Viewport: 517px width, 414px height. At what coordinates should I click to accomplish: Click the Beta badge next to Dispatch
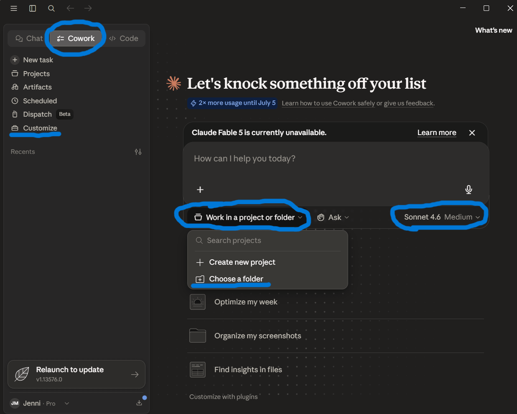(65, 114)
